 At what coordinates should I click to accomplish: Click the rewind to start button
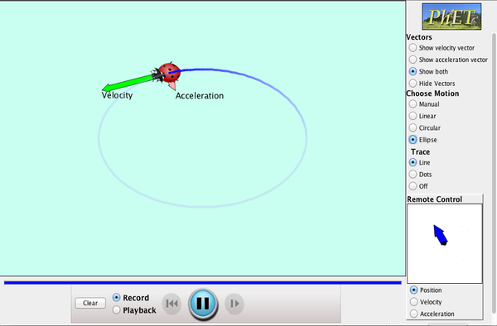point(171,304)
